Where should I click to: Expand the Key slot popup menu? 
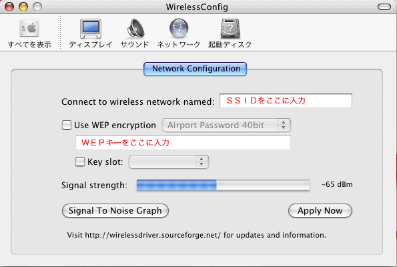(x=169, y=162)
